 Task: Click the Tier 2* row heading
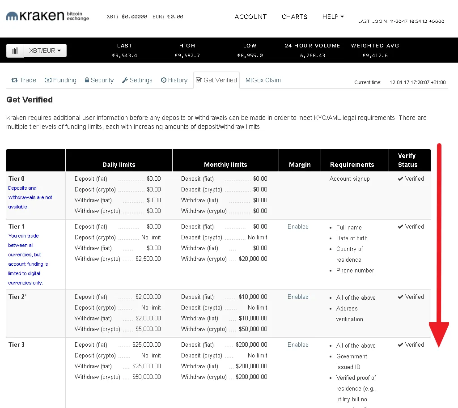[17, 297]
